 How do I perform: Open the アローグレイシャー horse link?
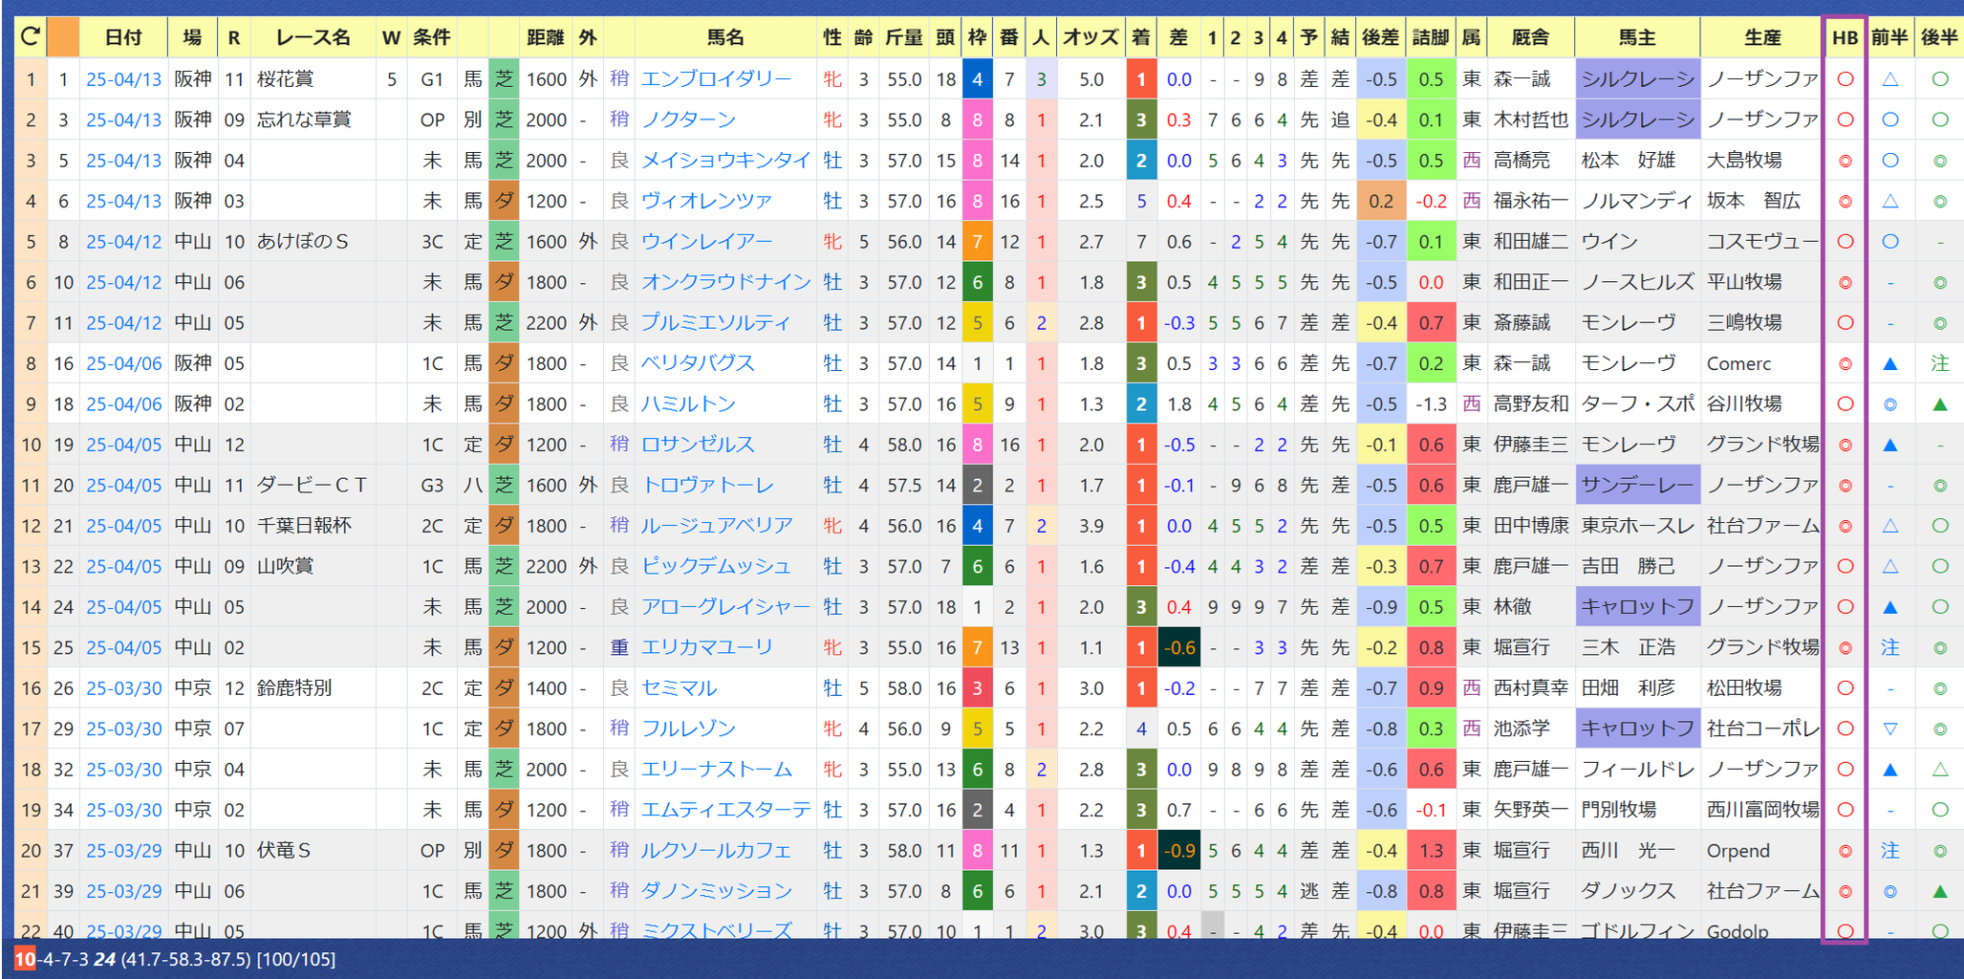(725, 607)
